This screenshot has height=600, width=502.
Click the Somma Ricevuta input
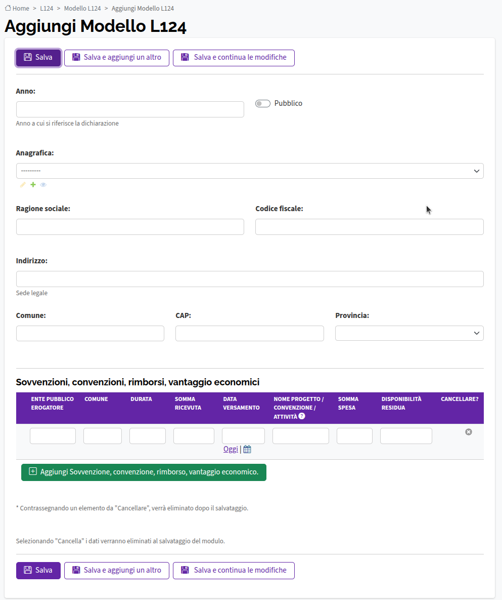point(194,436)
